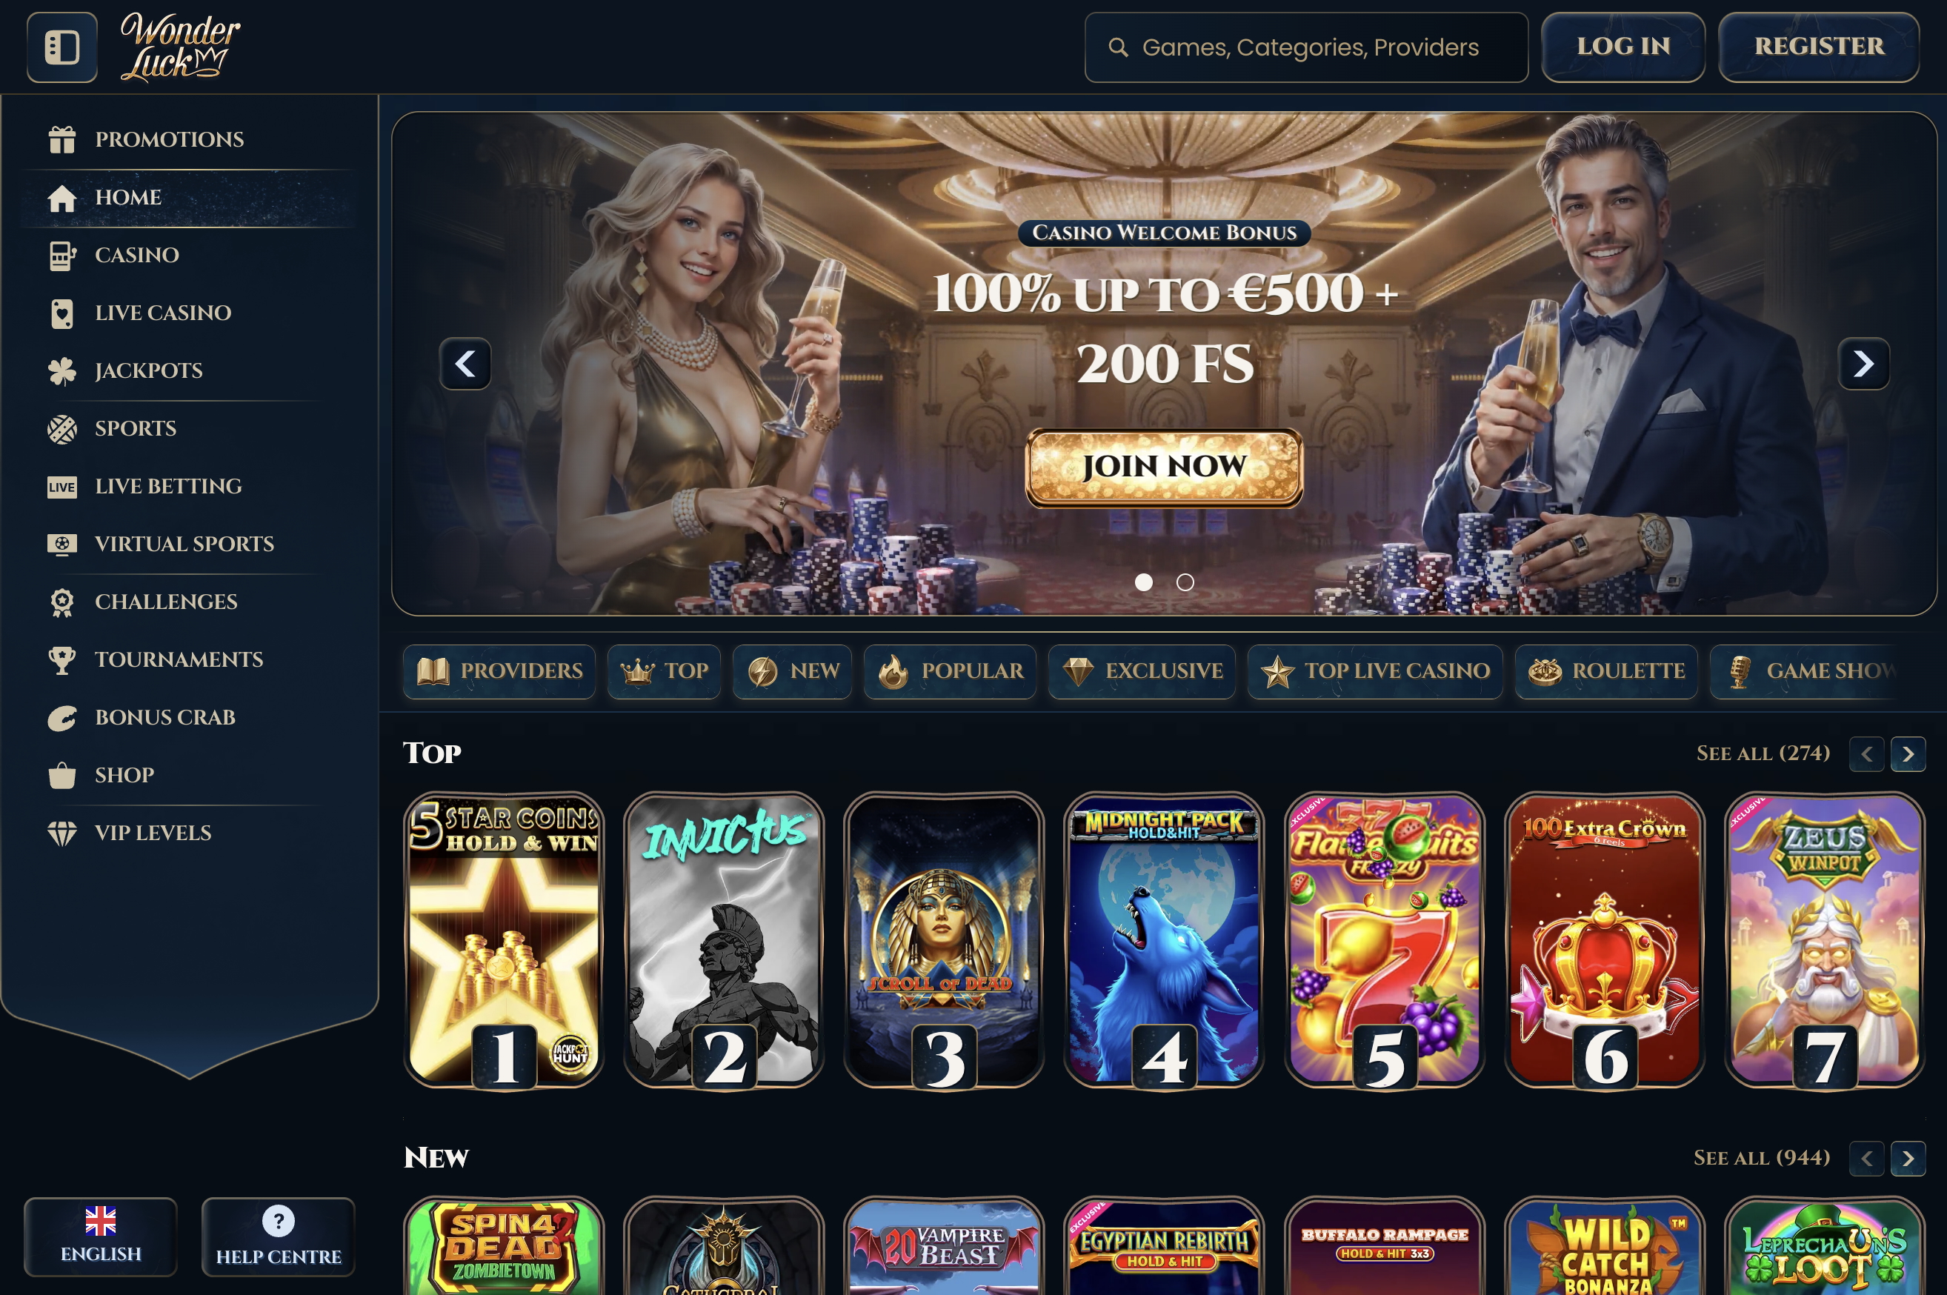The width and height of the screenshot is (1947, 1295).
Task: Switch to the second banner slide dot
Action: tap(1185, 582)
